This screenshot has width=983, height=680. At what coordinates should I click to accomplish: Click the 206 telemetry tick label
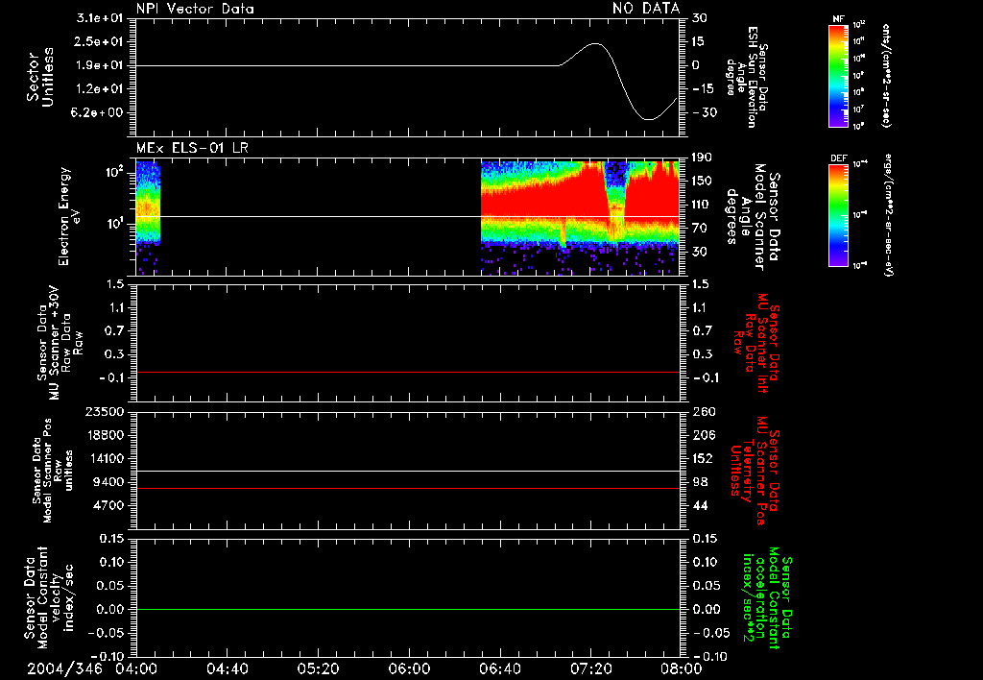click(704, 435)
